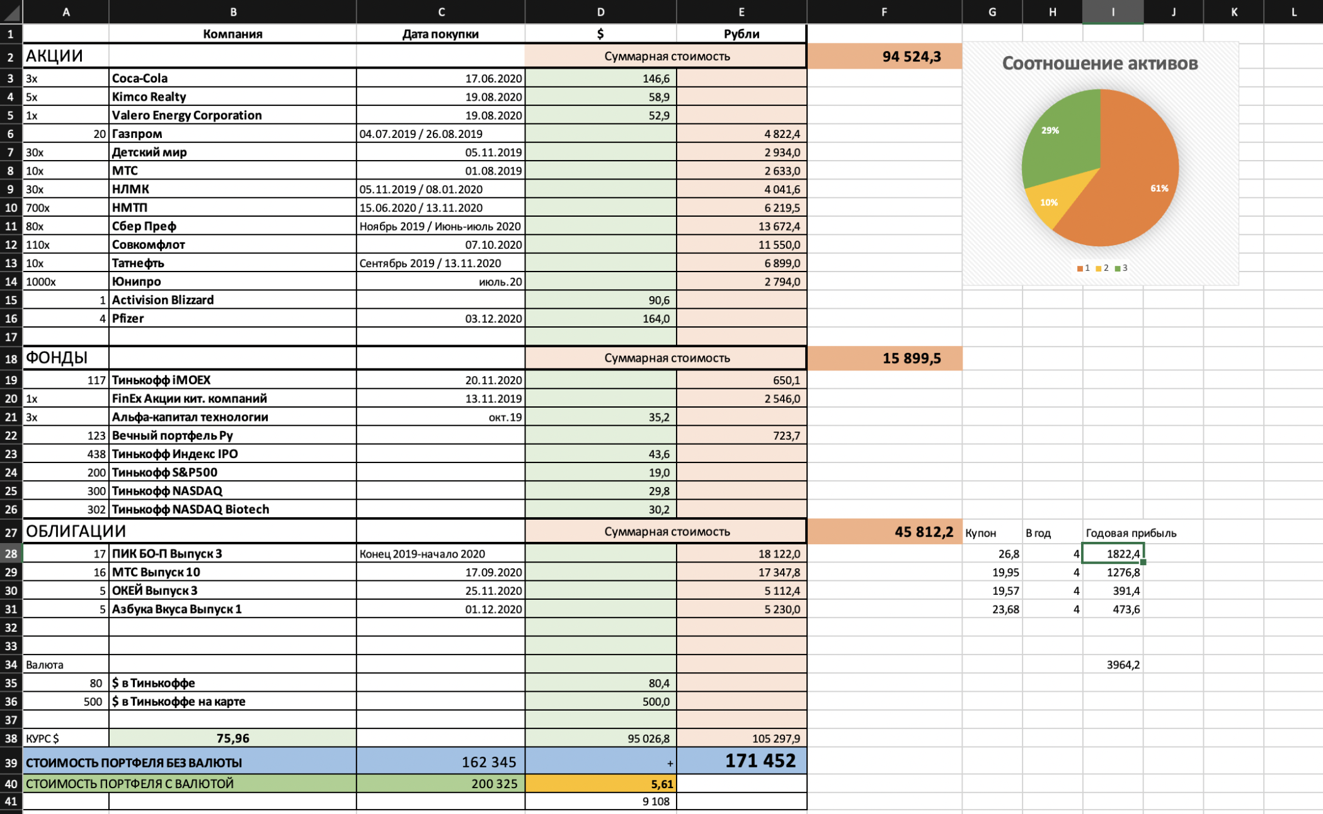Click the Годовая прибыль label
This screenshot has height=814, width=1323.
click(1131, 533)
